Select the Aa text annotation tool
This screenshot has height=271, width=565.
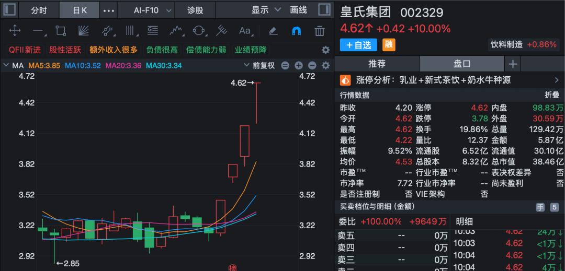coord(245,31)
